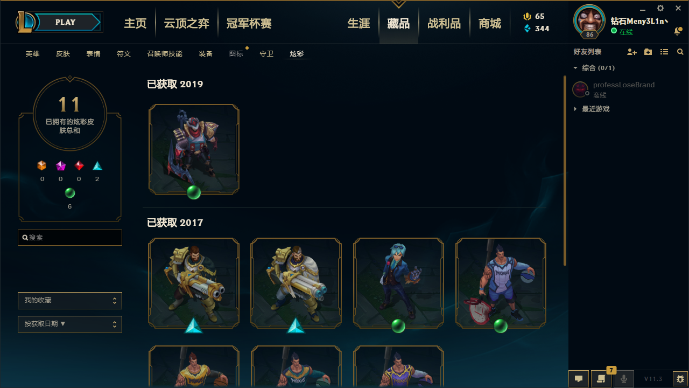The width and height of the screenshot is (689, 388).
Task: Click the chroma search input field
Action: (70, 237)
